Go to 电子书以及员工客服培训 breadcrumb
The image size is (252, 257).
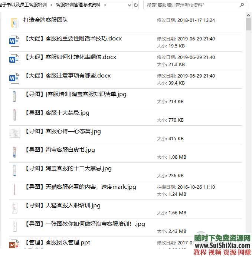[23, 5]
